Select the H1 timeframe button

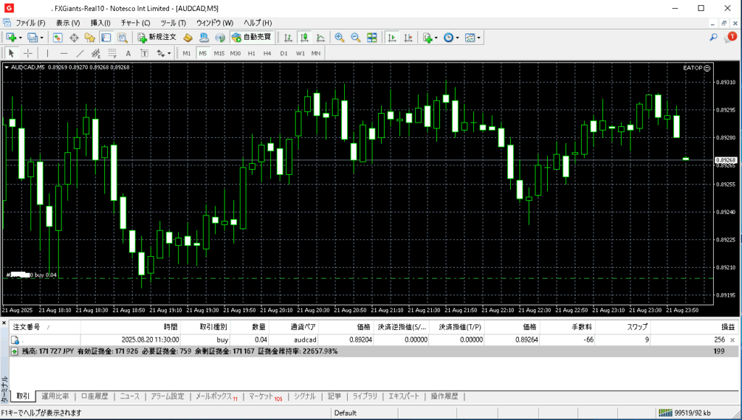coord(251,53)
